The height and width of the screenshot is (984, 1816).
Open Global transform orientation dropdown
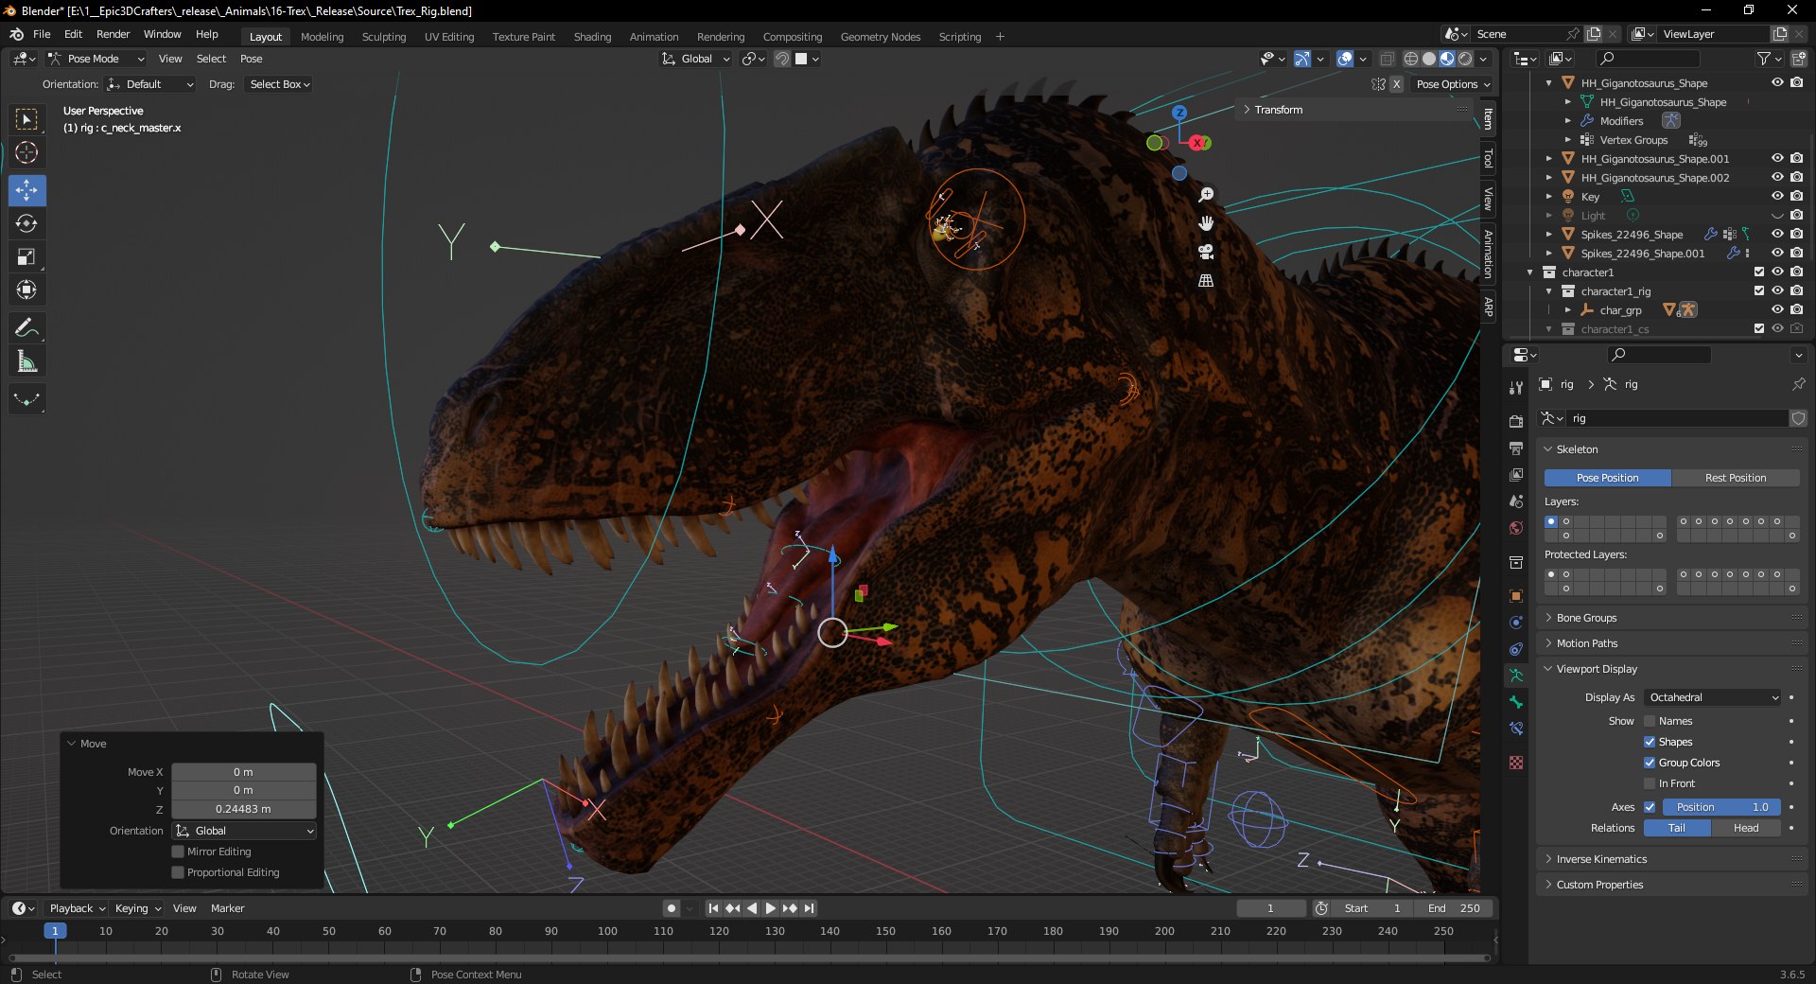[695, 59]
